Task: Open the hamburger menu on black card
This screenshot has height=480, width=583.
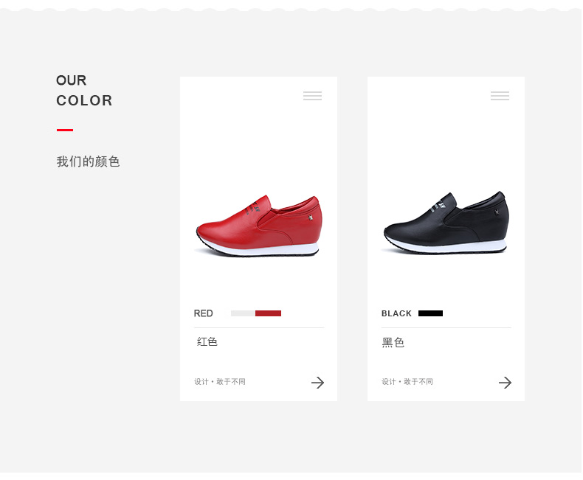Action: 500,96
